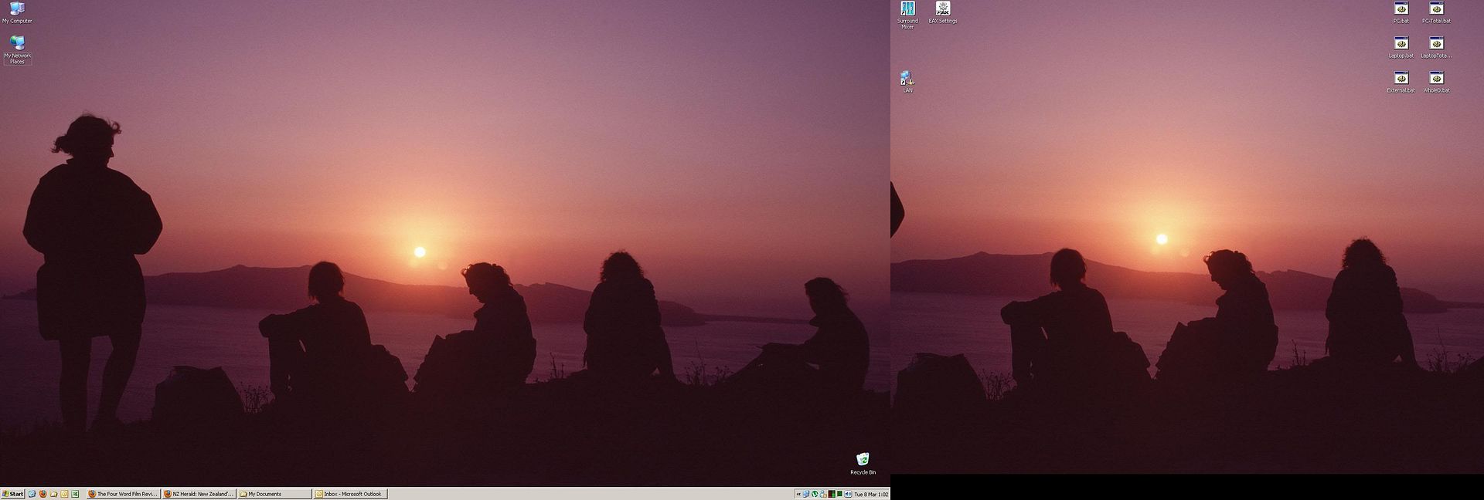1484x500 pixels.
Task: Select the Laptop.bat file icon
Action: pos(1401,47)
